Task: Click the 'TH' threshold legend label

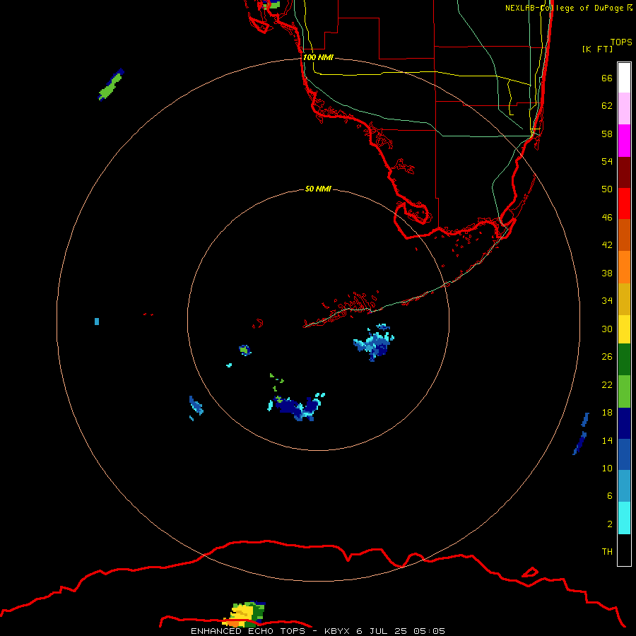Action: [607, 552]
